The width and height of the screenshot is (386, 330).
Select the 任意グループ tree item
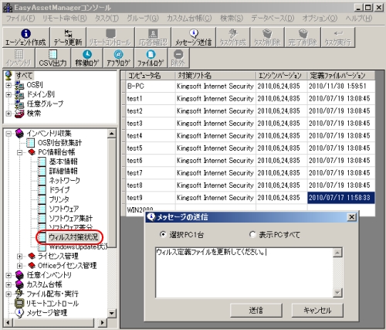(x=45, y=104)
